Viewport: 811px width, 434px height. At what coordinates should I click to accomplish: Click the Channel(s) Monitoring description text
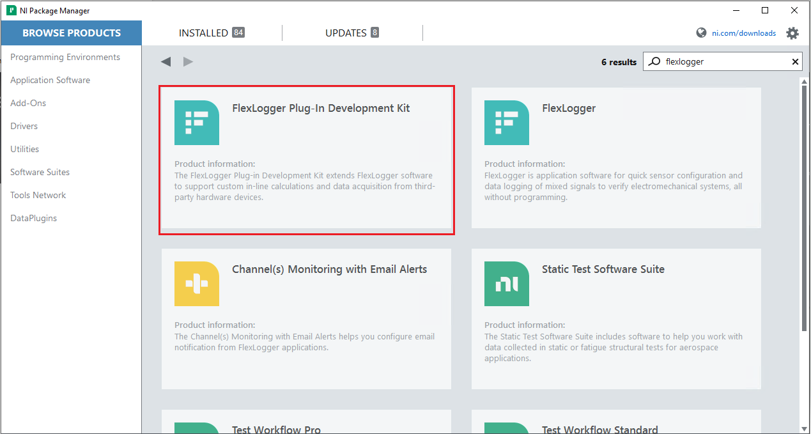coord(305,342)
